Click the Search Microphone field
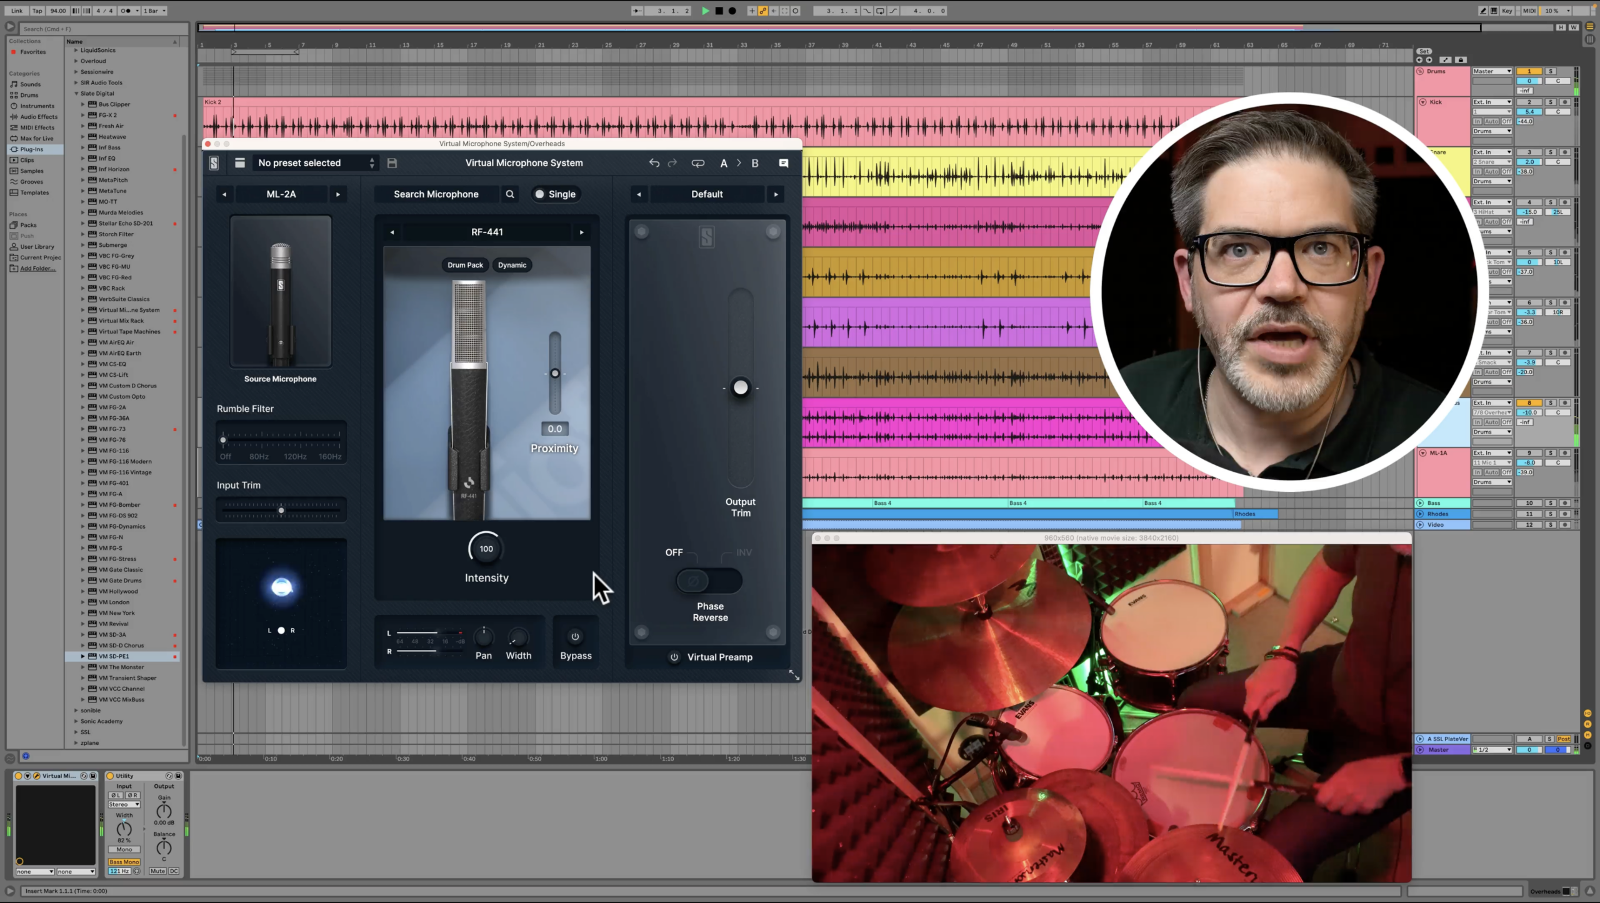Viewport: 1600px width, 903px height. [x=436, y=194]
